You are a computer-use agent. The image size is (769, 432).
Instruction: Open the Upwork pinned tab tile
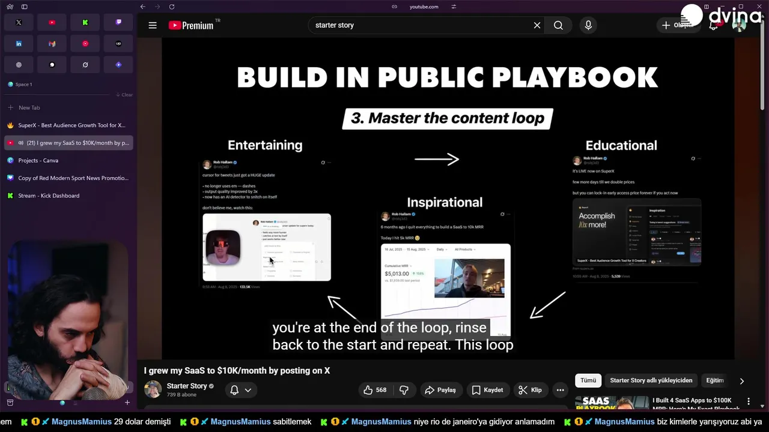tap(118, 44)
